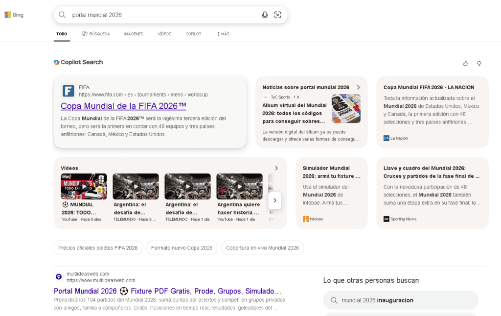501x316 pixels.
Task: Open the Copilot tab
Action: (x=193, y=34)
